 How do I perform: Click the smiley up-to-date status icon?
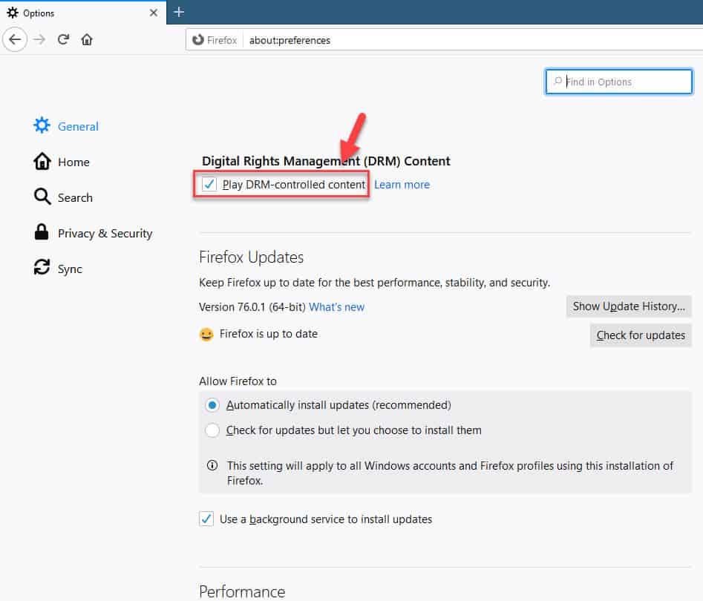pos(206,335)
